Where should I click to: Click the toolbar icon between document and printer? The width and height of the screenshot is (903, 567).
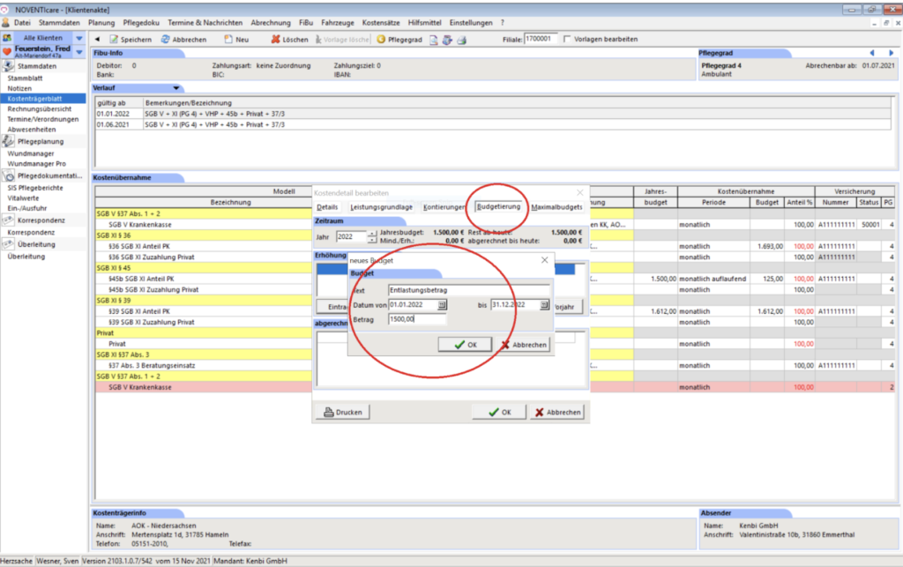(447, 40)
